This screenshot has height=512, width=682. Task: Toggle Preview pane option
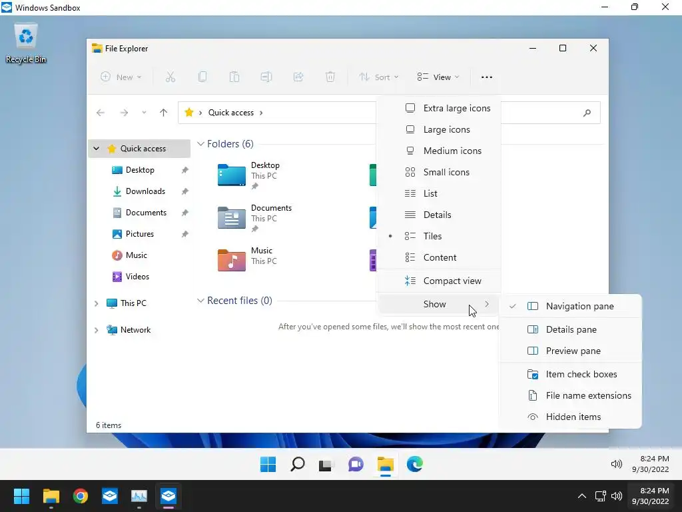tap(571, 351)
